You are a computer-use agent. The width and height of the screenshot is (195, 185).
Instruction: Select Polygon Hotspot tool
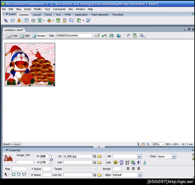point(24,174)
